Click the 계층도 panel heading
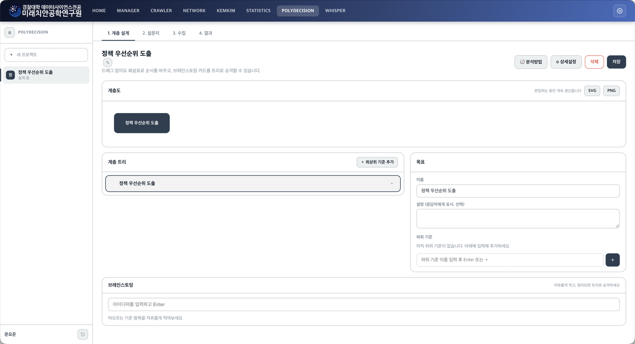This screenshot has height=344, width=635. [x=115, y=91]
